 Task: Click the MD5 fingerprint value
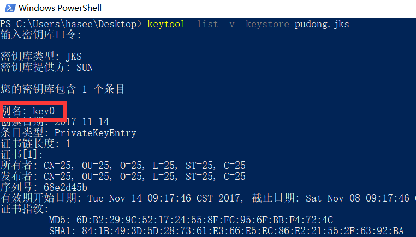(x=205, y=220)
